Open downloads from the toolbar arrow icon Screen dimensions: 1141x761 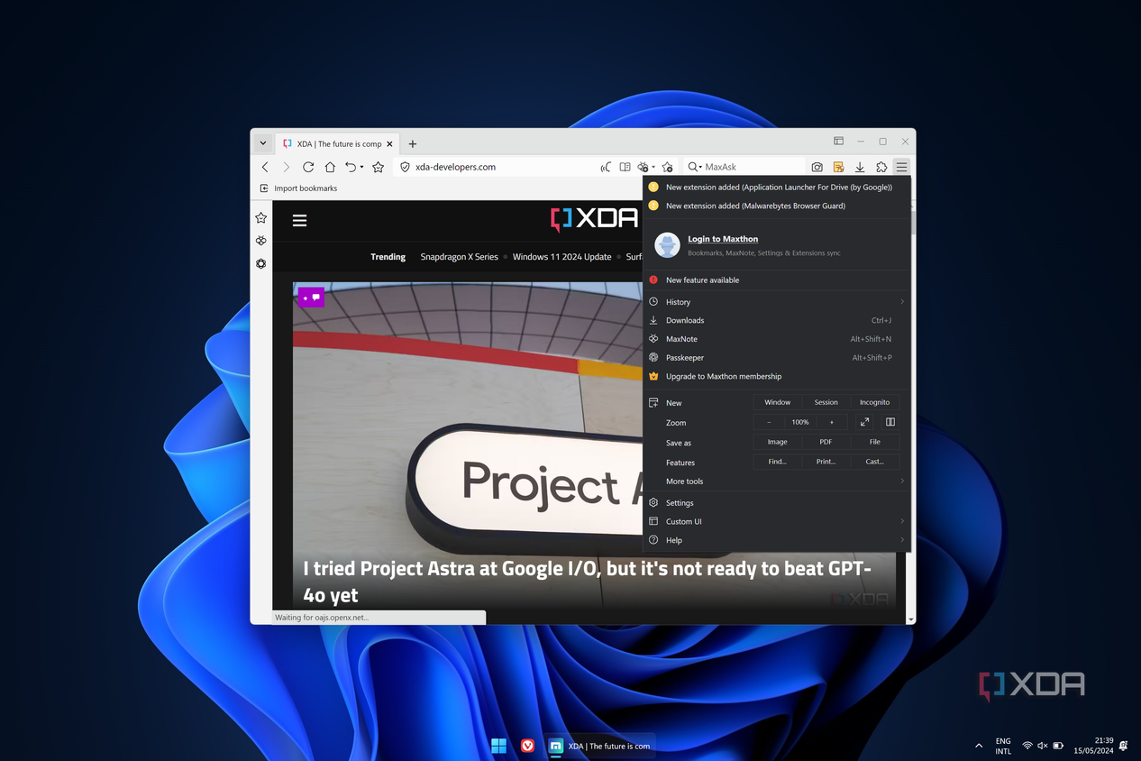(x=860, y=167)
